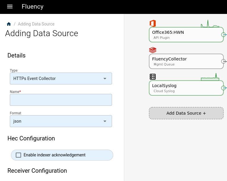Click the Details section heading
This screenshot has height=181, width=227.
coord(17,55)
